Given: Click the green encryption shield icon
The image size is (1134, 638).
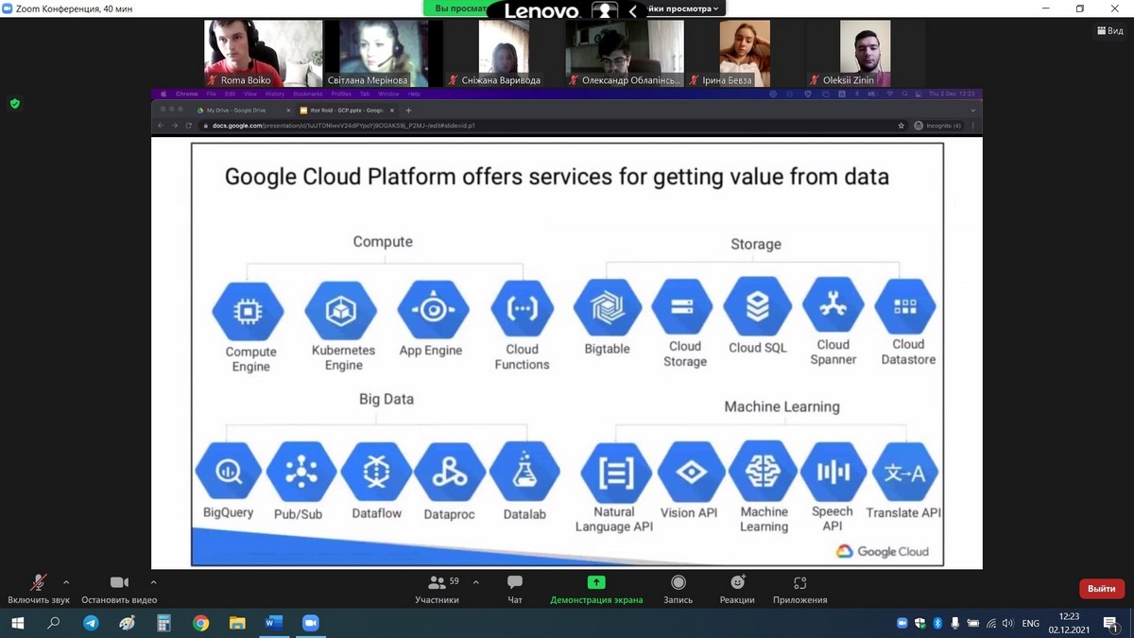Looking at the screenshot, I should [14, 104].
